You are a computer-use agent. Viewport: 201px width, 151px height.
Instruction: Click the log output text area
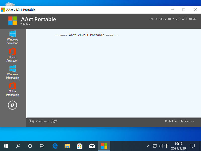click(x=113, y=75)
